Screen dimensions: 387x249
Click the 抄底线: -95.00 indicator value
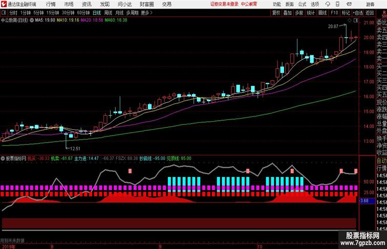tap(152, 159)
